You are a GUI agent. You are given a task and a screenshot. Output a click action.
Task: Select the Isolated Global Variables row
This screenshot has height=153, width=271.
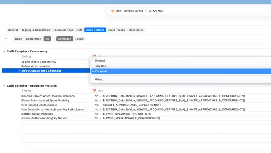tap(37, 114)
